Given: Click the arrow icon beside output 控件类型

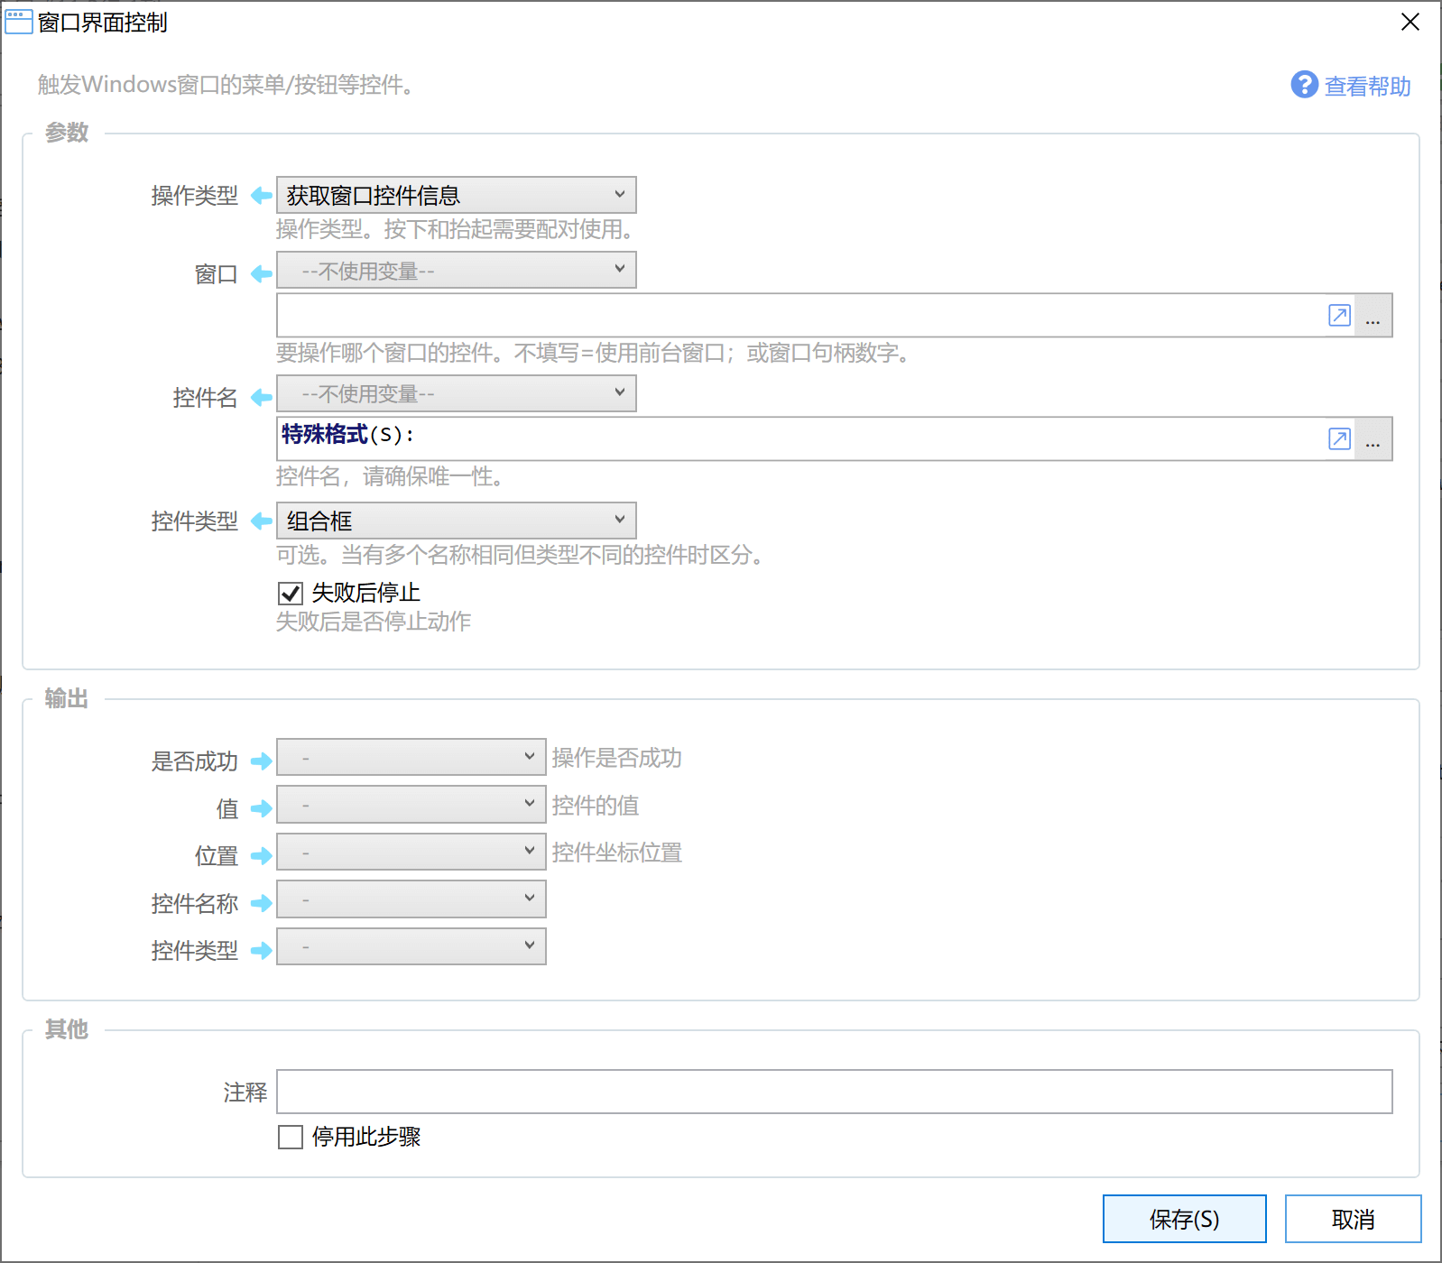Looking at the screenshot, I should (261, 950).
